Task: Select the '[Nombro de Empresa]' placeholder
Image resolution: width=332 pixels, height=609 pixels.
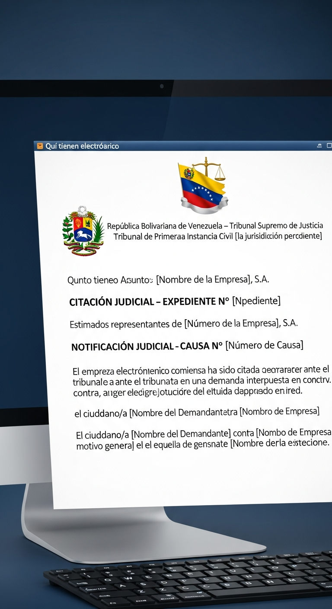Action: 280,411
